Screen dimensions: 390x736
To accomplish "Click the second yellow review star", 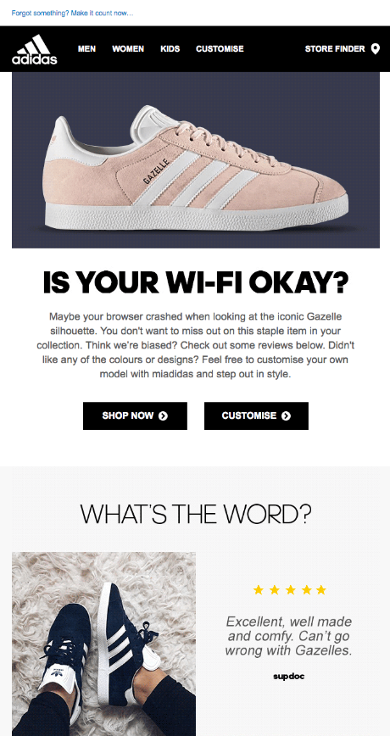I will 275,589.
